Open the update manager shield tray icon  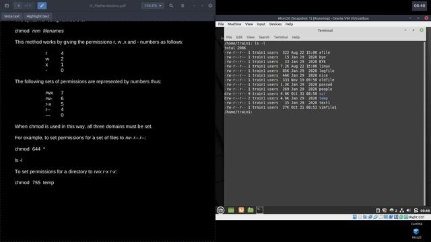tap(385, 210)
